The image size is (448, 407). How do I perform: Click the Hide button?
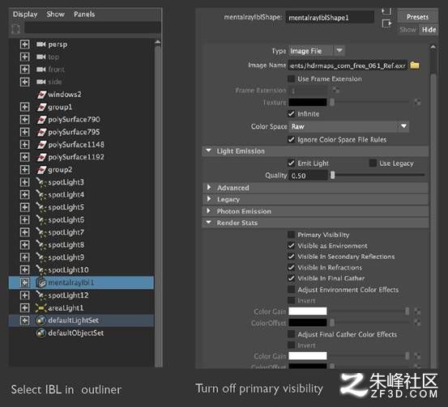tap(429, 30)
